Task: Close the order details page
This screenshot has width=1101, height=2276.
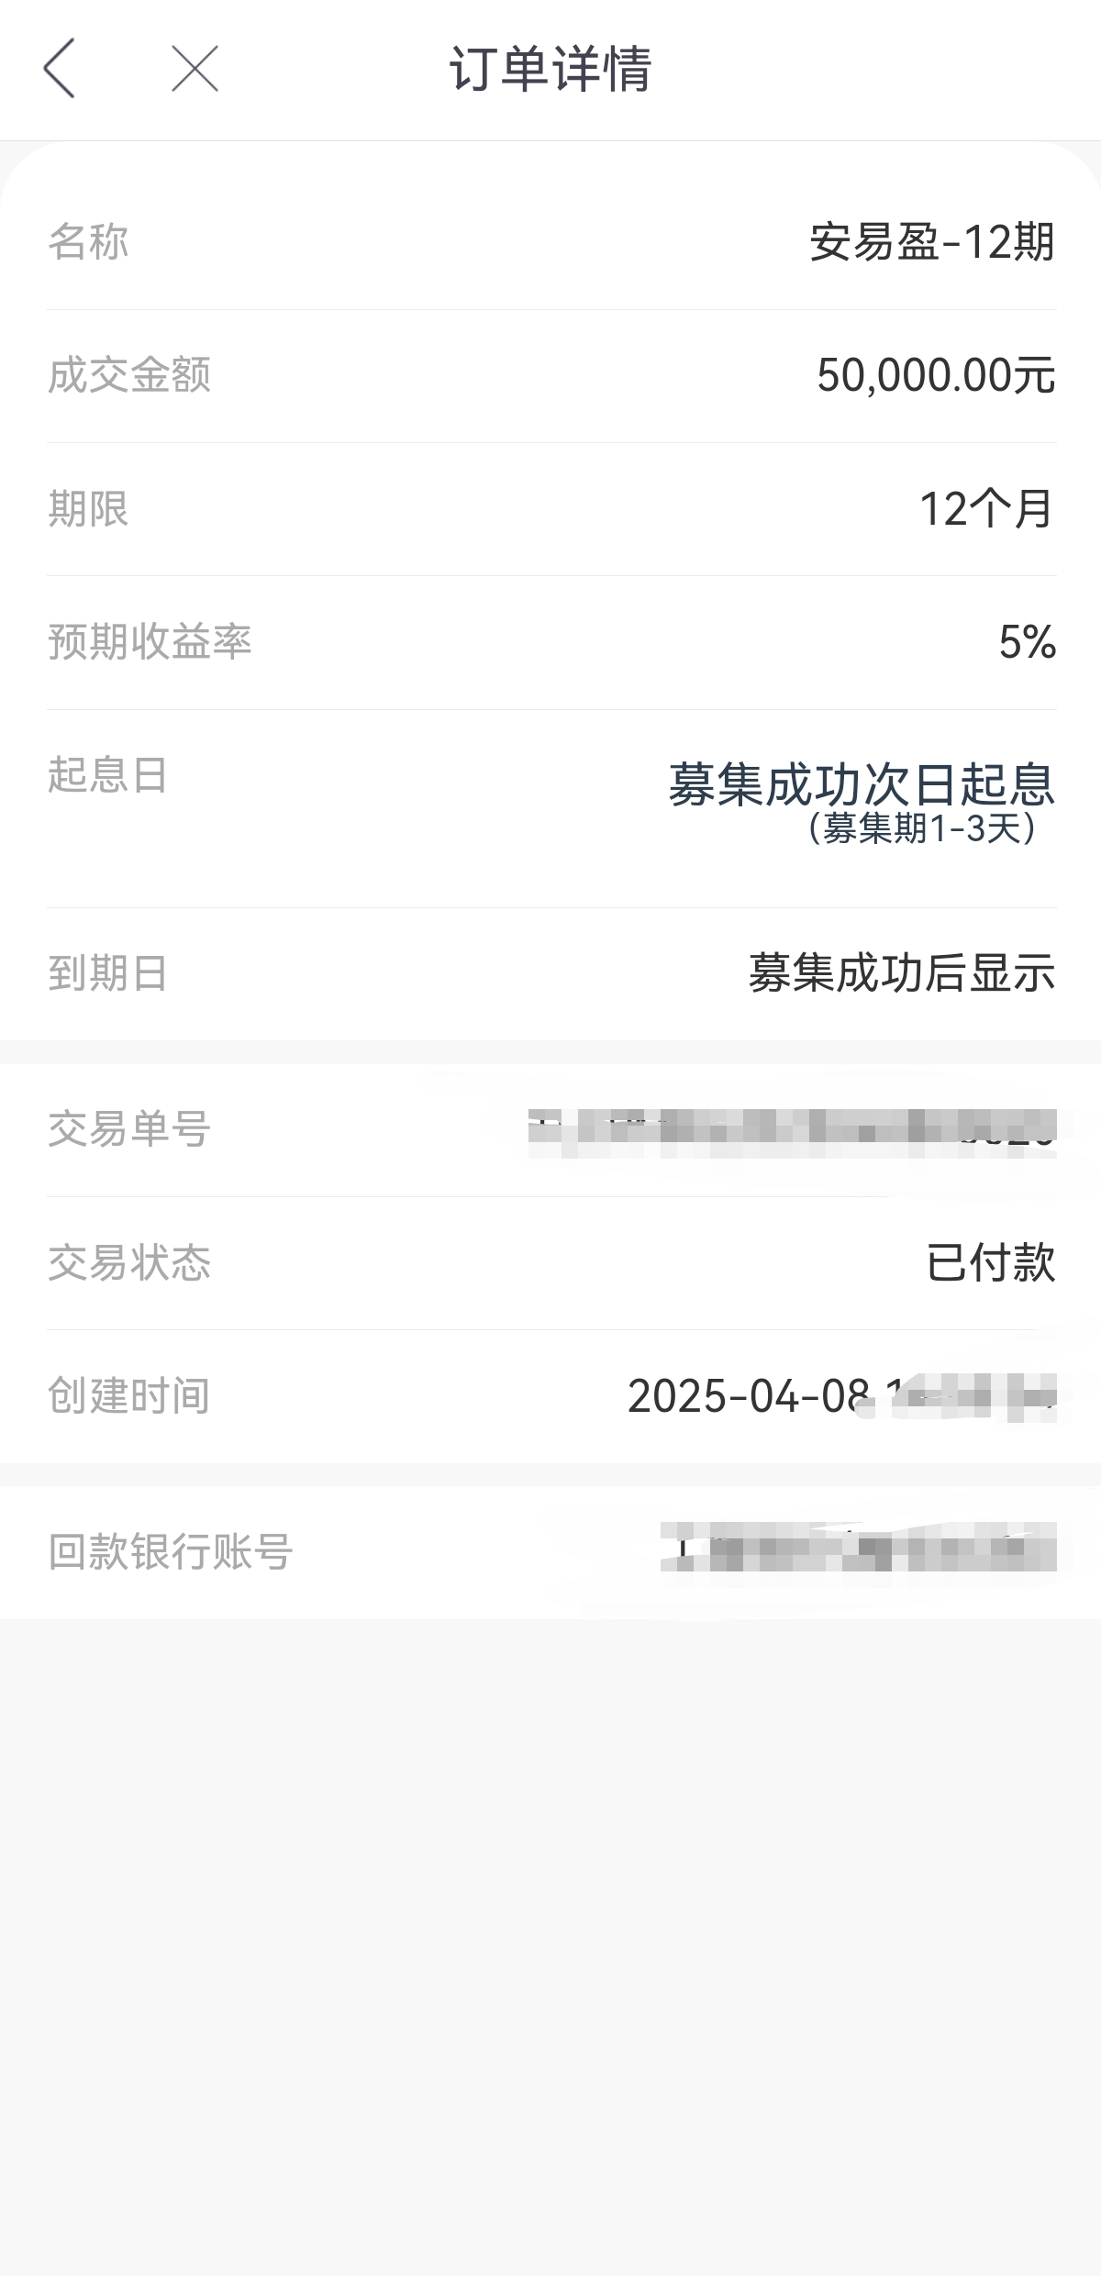Action: click(195, 69)
